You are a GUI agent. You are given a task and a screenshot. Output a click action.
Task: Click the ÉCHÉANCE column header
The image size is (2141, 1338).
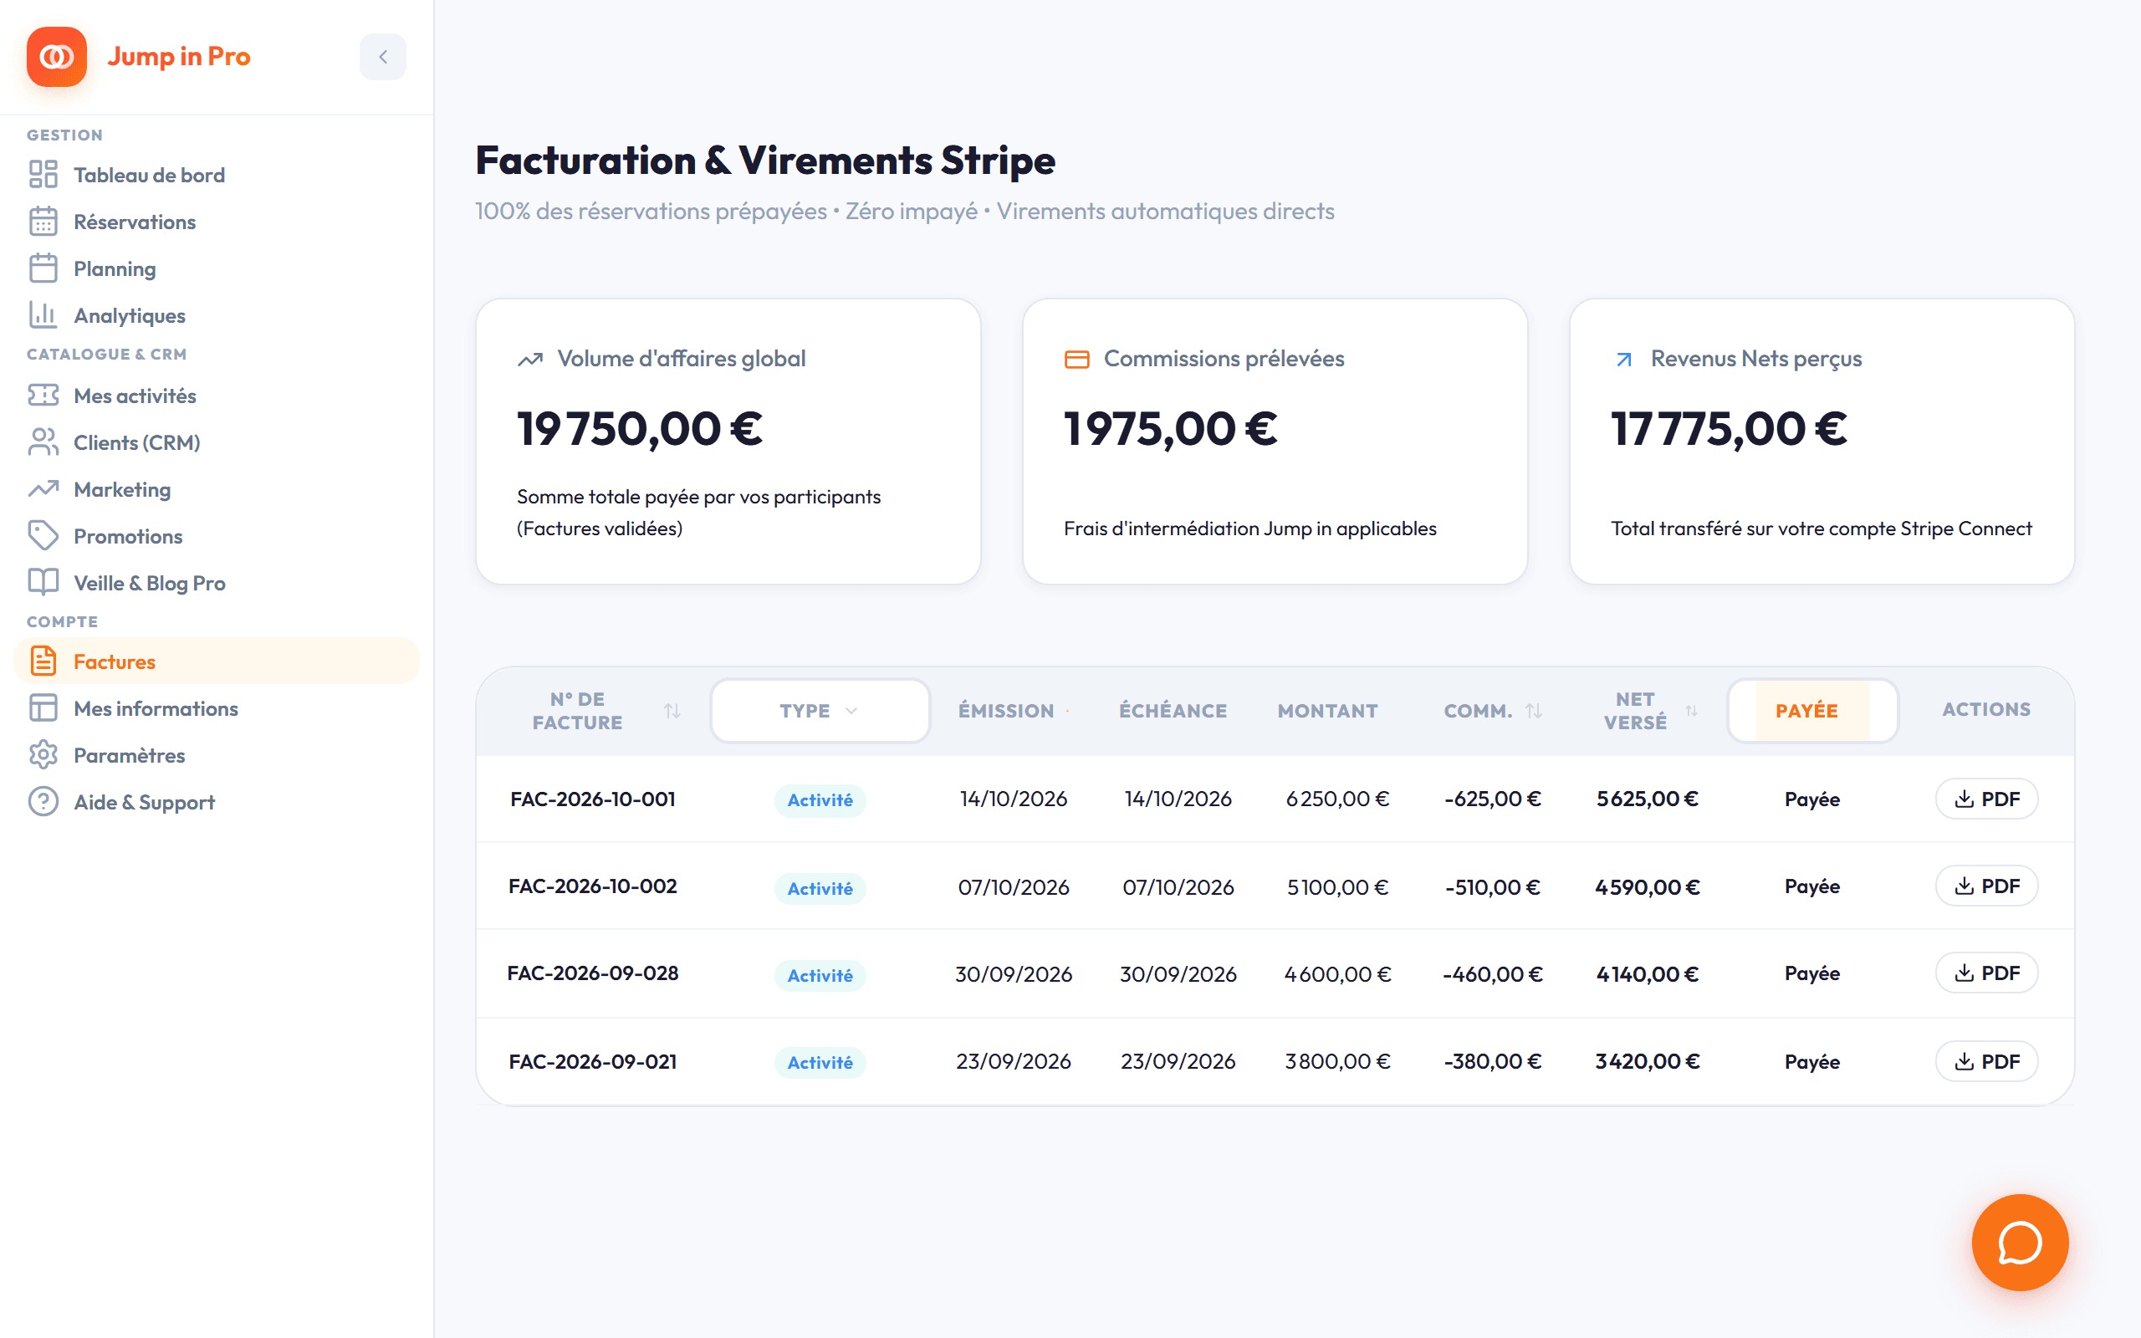coord(1173,711)
